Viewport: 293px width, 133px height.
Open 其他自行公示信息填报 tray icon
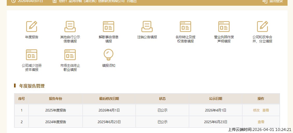(x=70, y=26)
